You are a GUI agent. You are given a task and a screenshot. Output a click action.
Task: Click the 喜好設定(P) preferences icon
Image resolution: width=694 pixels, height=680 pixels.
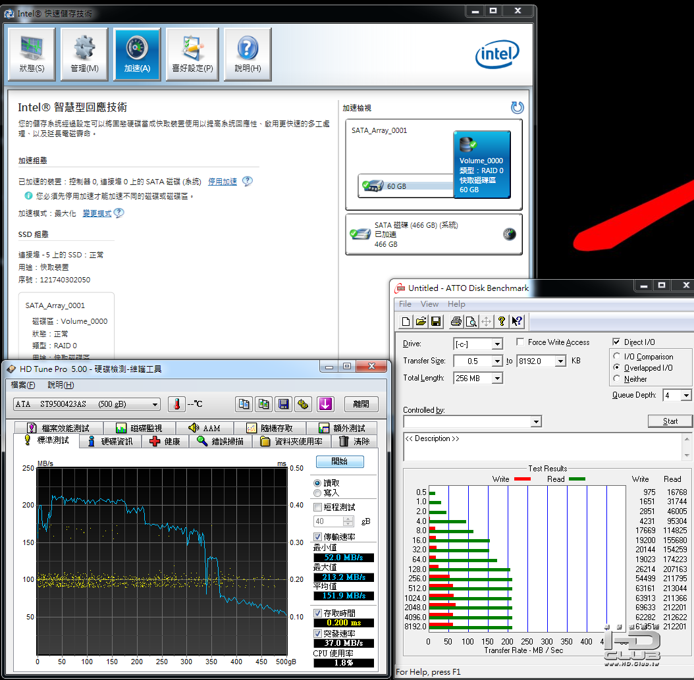tap(192, 54)
